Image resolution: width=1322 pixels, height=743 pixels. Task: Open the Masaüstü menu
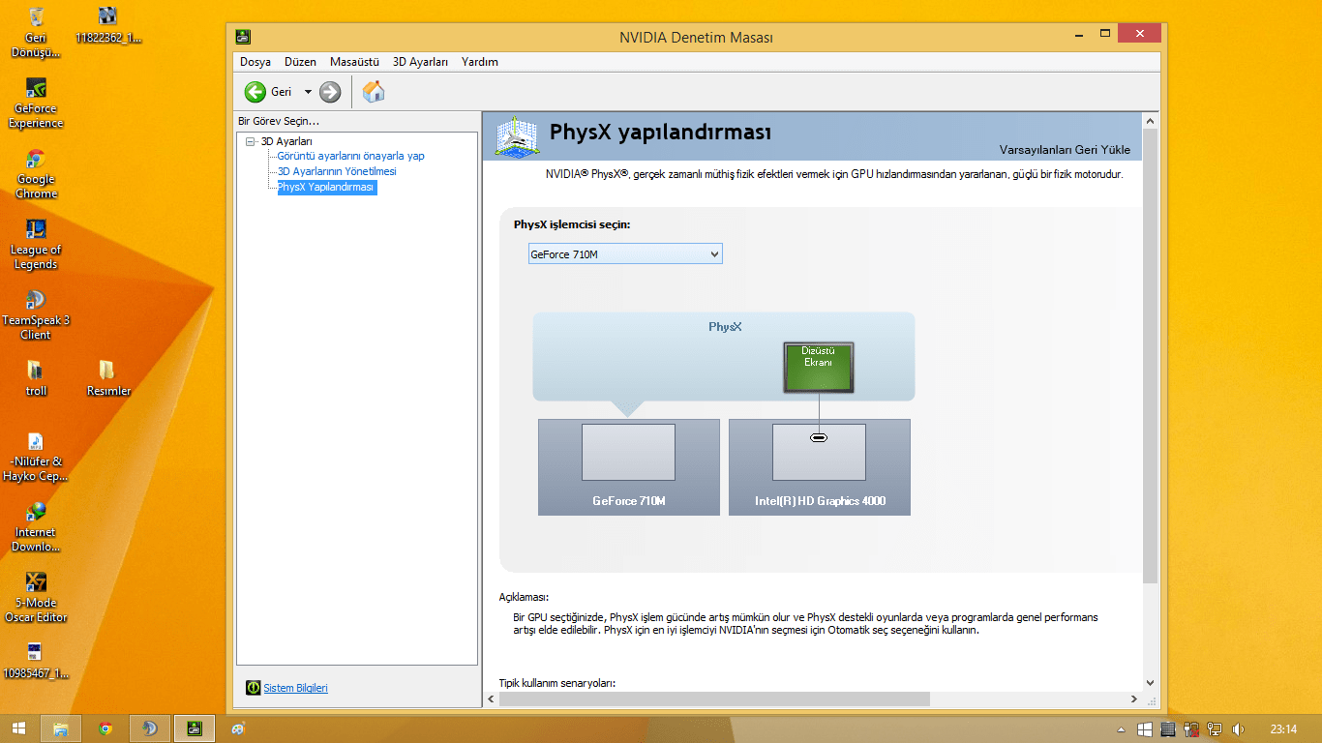tap(354, 62)
